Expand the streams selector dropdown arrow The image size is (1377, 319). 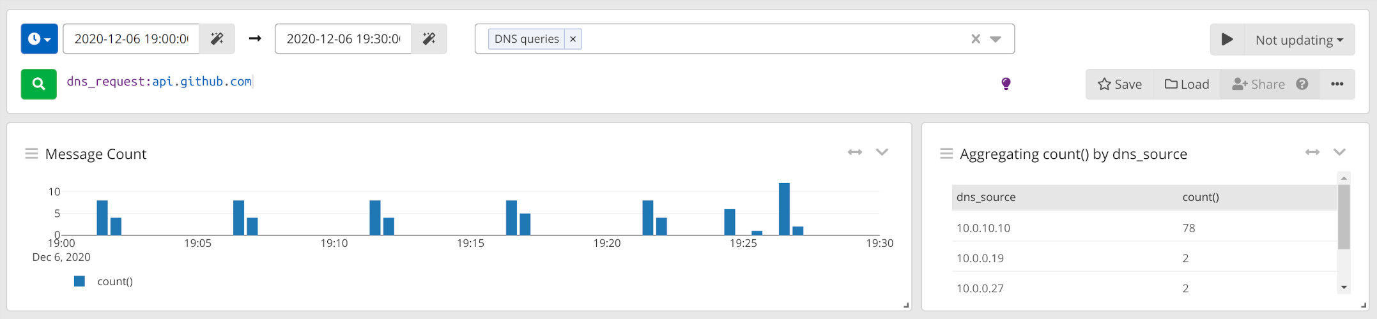996,39
